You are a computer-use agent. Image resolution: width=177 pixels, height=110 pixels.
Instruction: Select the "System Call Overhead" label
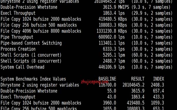pyautogui.click(x=22, y=67)
